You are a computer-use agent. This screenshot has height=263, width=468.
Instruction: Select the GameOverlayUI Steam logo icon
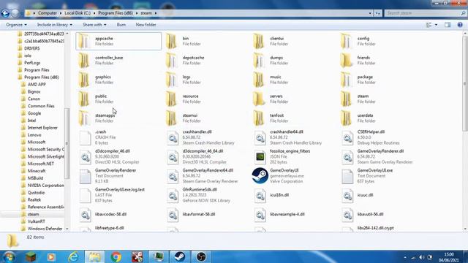(x=260, y=175)
